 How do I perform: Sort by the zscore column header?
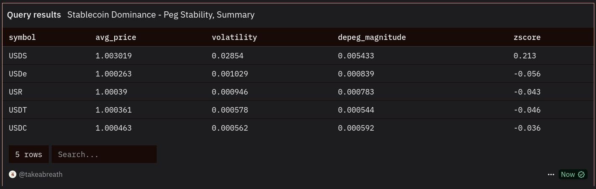(527, 37)
